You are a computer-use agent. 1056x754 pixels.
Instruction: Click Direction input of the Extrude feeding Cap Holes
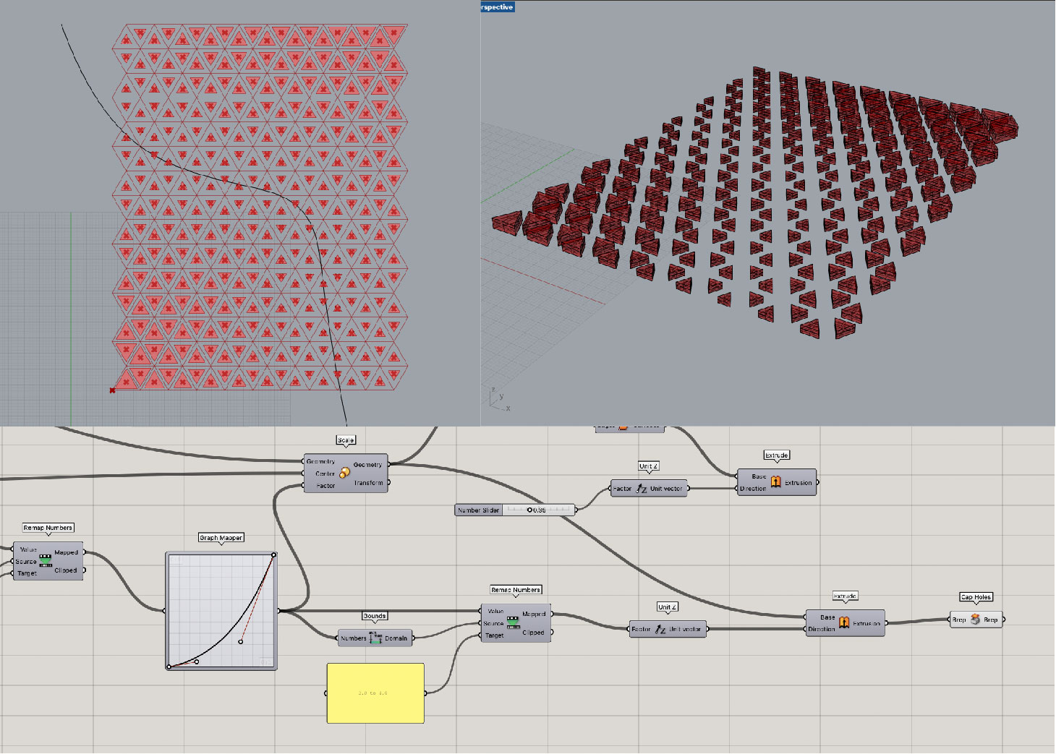(822, 629)
